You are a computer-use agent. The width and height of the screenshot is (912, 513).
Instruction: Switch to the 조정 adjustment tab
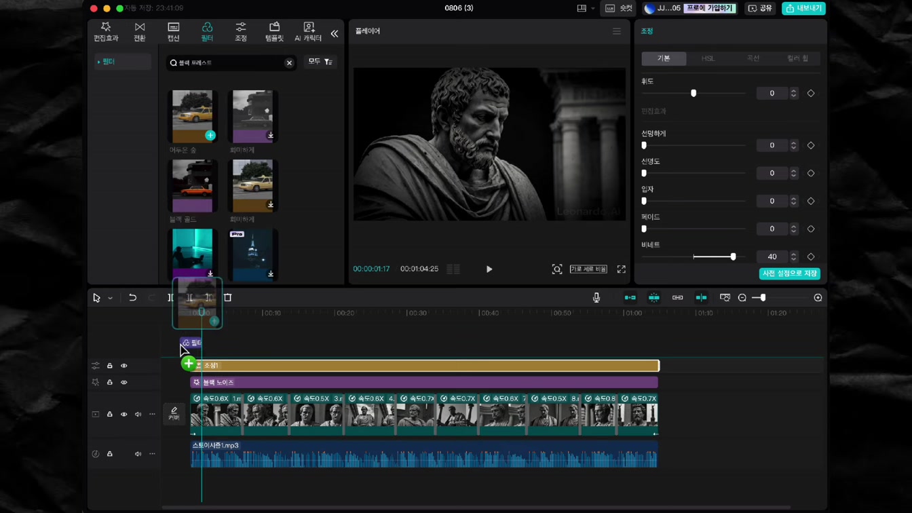click(x=241, y=32)
